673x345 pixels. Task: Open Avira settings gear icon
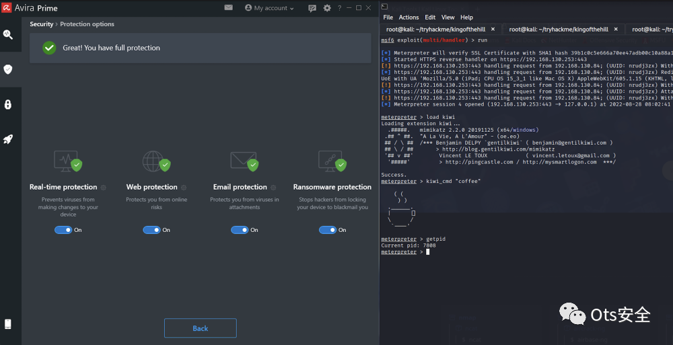pos(327,8)
